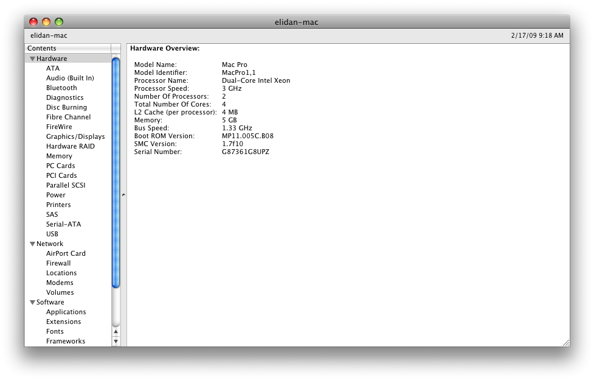The image size is (594, 380).
Task: Select Hardware RAID entry
Action: pos(71,146)
